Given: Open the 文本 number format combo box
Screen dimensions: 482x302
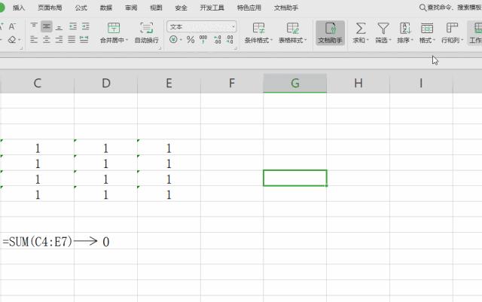Looking at the screenshot, I should (202, 27).
